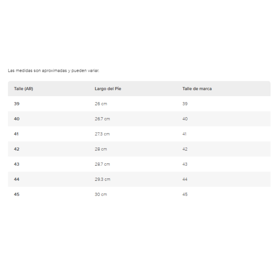Click the 26 cm foot length cell

tap(101, 104)
